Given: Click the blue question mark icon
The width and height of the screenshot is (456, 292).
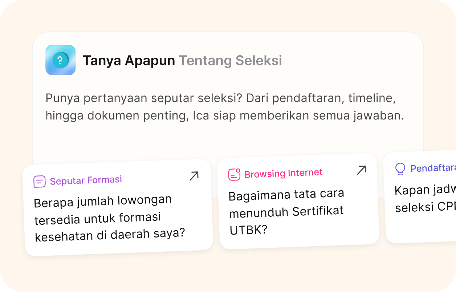Looking at the screenshot, I should point(60,60).
